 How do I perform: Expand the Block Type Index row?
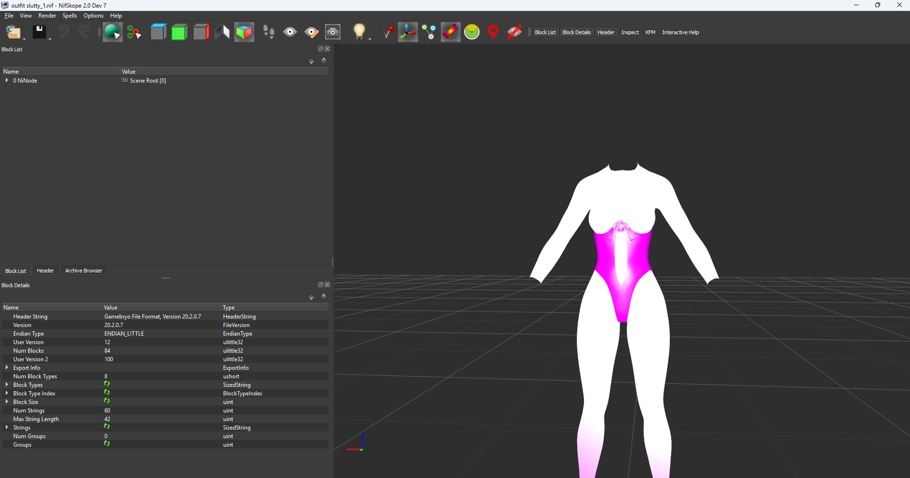pos(7,394)
